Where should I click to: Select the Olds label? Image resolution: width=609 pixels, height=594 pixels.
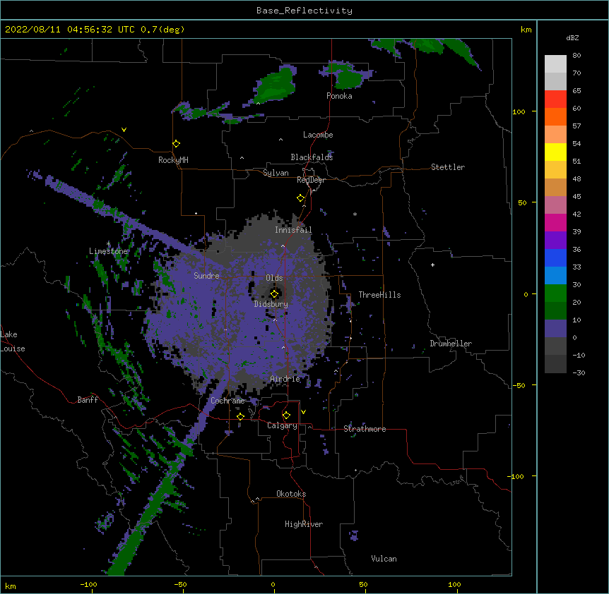point(274,278)
